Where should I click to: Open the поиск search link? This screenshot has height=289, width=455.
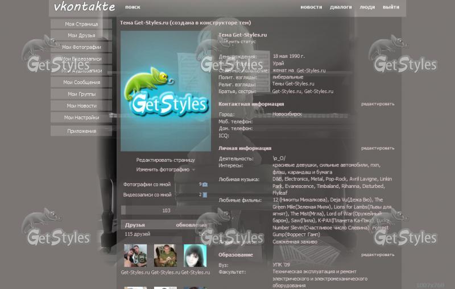point(133,7)
